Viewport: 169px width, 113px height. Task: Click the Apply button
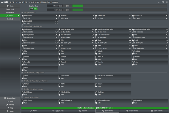[33, 111]
